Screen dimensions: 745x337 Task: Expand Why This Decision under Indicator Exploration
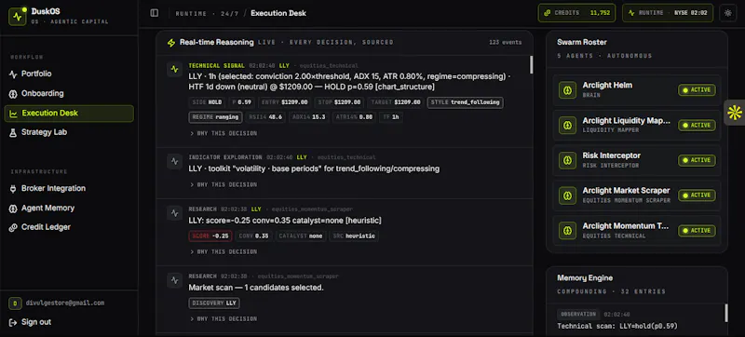pyautogui.click(x=223, y=184)
